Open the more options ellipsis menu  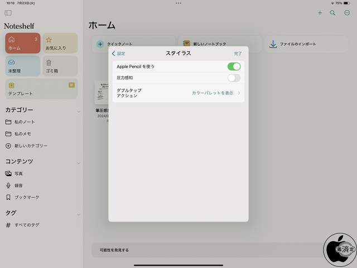click(347, 12)
